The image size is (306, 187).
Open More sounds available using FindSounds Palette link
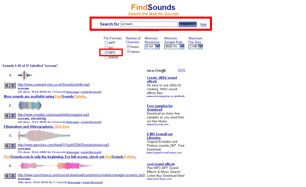(x=45, y=96)
